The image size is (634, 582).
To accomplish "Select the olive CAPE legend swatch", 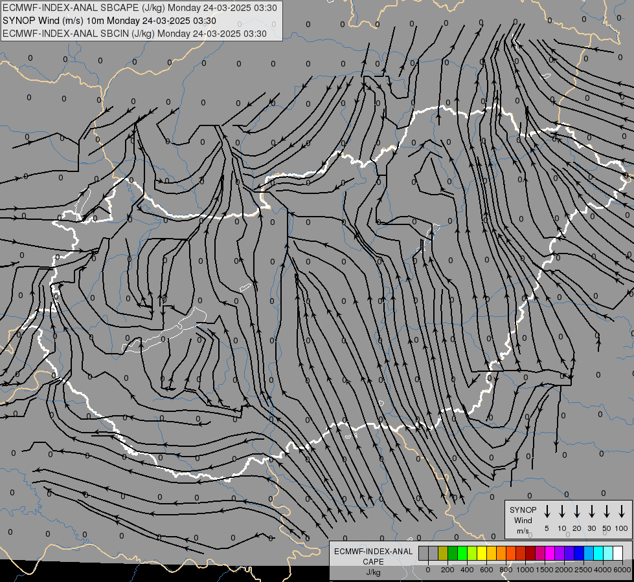I will click(x=443, y=553).
